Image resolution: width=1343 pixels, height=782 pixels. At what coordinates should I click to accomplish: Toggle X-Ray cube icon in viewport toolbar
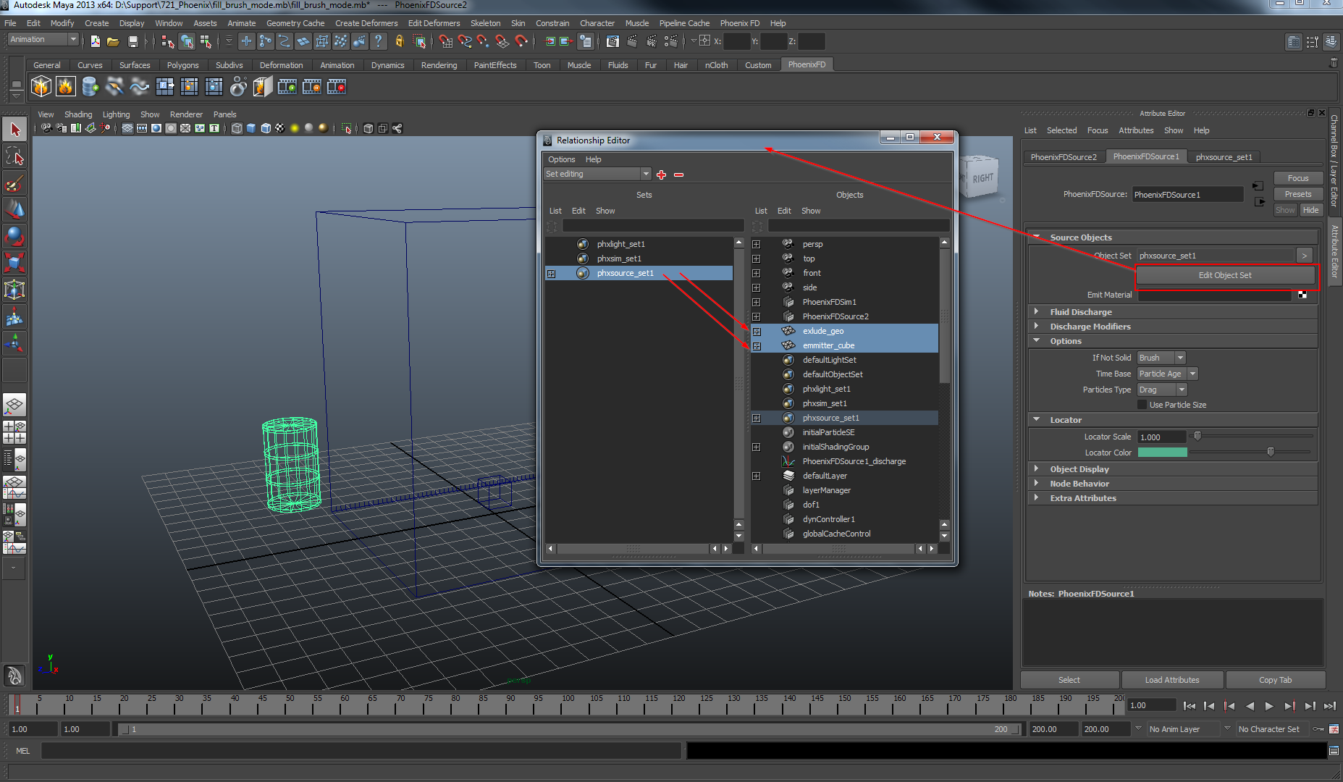coord(368,128)
